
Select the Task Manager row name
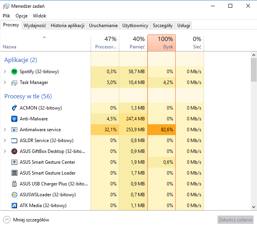(x=34, y=82)
